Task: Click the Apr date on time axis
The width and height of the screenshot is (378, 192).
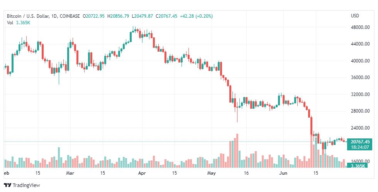Action: (x=142, y=173)
